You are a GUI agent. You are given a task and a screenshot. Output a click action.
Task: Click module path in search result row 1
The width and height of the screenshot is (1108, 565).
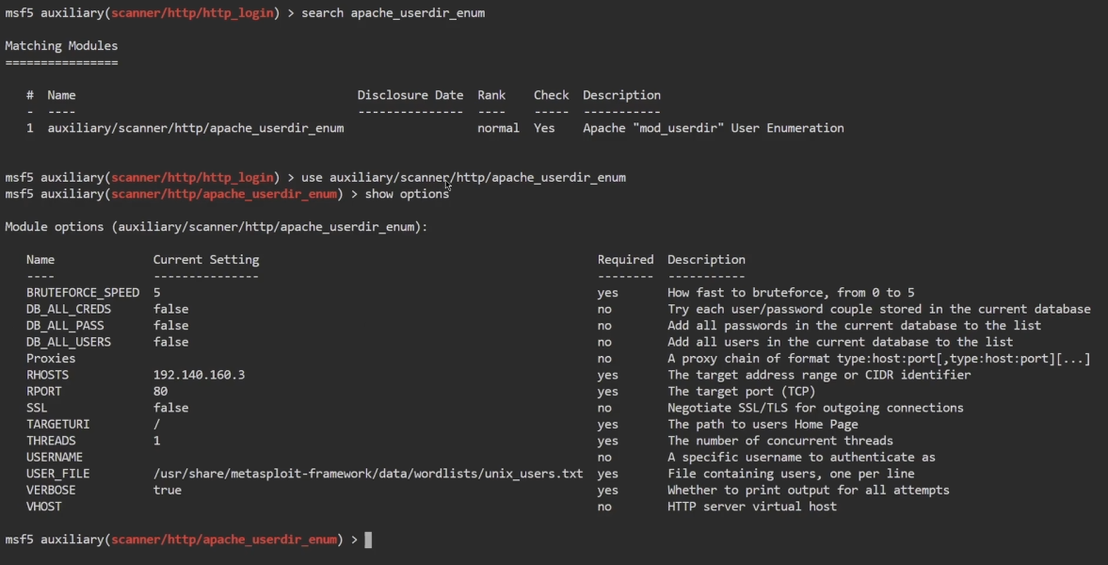pyautogui.click(x=196, y=128)
